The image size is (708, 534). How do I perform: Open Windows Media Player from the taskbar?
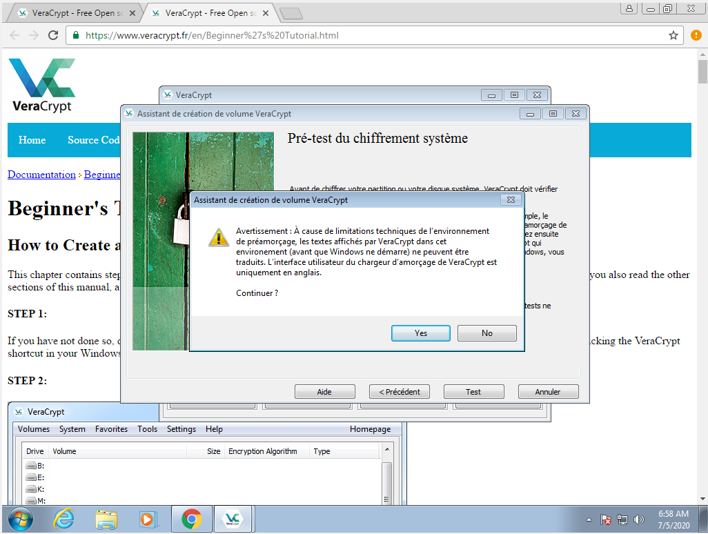[148, 519]
